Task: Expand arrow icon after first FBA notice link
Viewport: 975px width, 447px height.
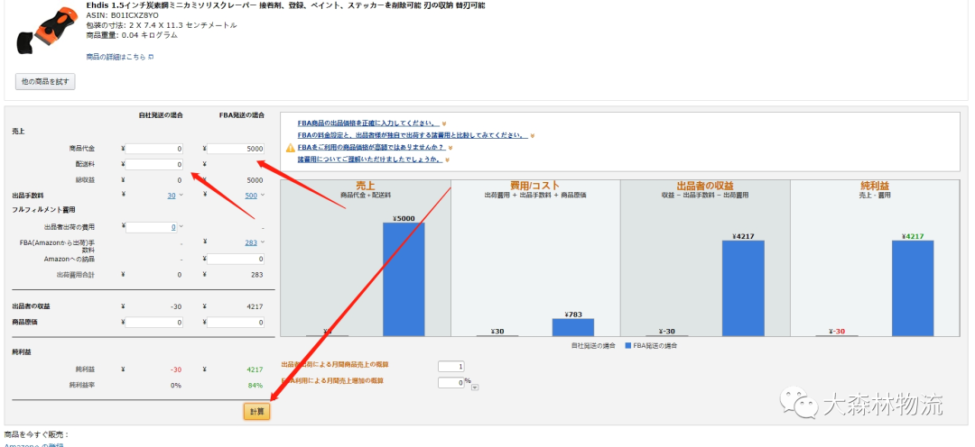Action: [x=444, y=123]
